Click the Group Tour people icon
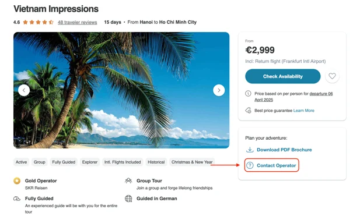The height and width of the screenshot is (216, 360). [x=128, y=180]
